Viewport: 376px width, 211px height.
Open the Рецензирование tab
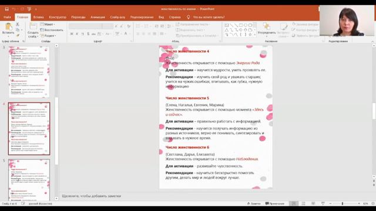(x=142, y=17)
